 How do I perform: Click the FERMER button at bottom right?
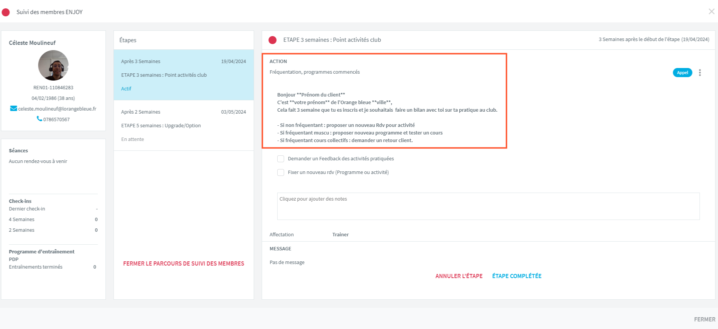[x=704, y=320]
